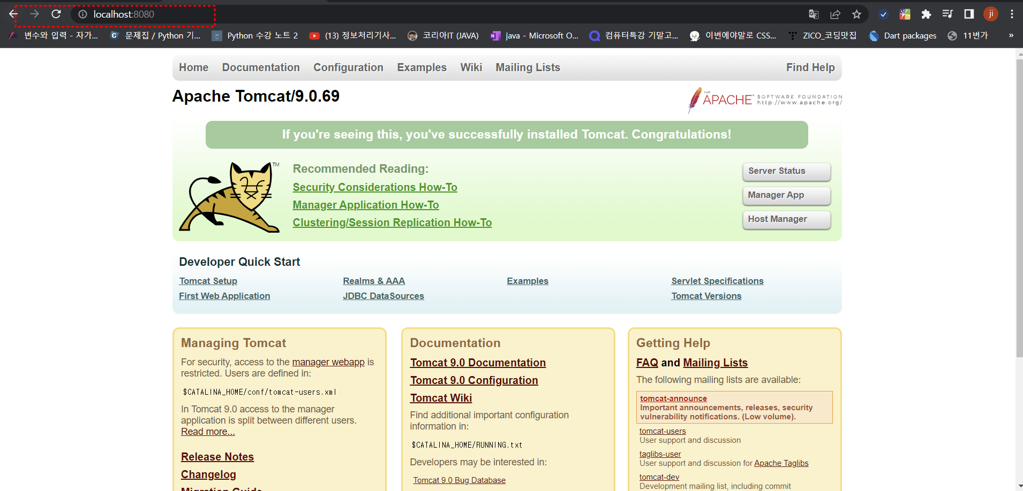Click the Manager App button
Screen dimensions: 1023x491
pyautogui.click(x=786, y=195)
